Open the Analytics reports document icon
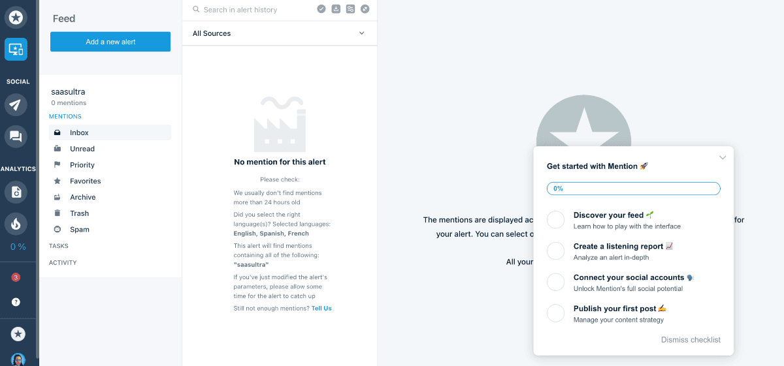This screenshot has height=366, width=784. tap(16, 192)
